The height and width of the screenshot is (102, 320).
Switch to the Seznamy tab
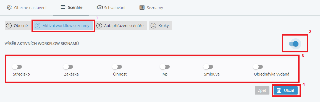(x=151, y=8)
